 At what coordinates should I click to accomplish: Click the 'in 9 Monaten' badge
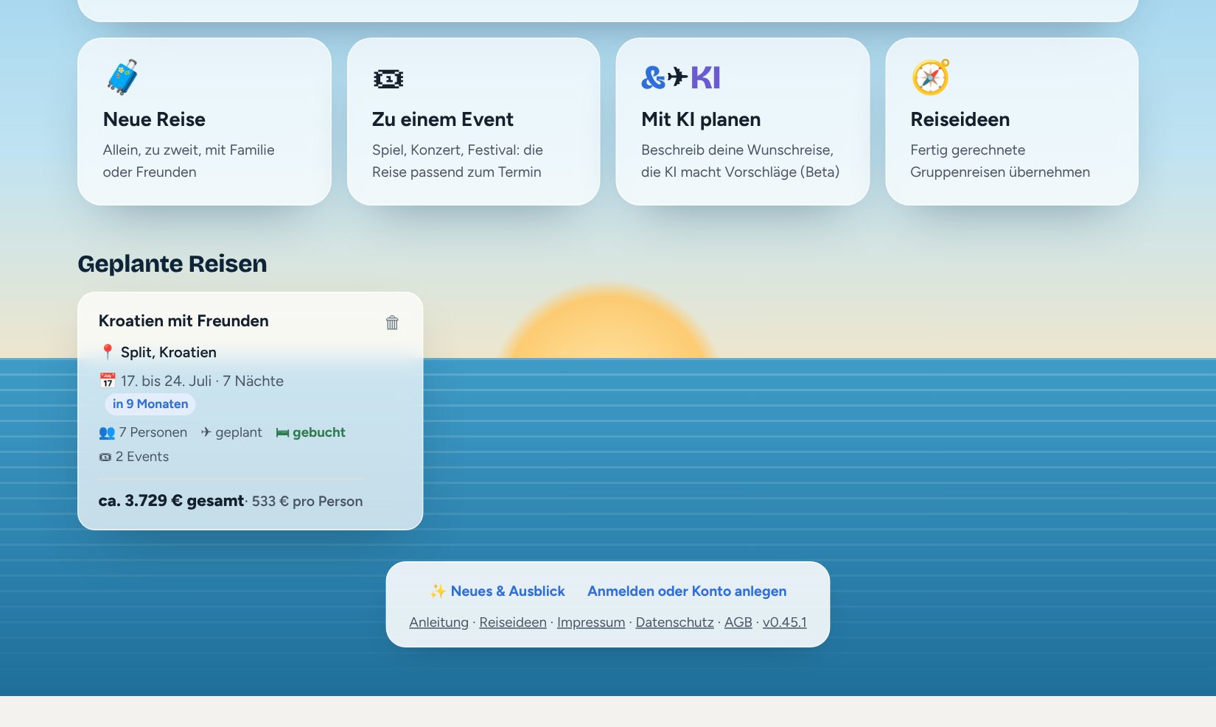(150, 404)
